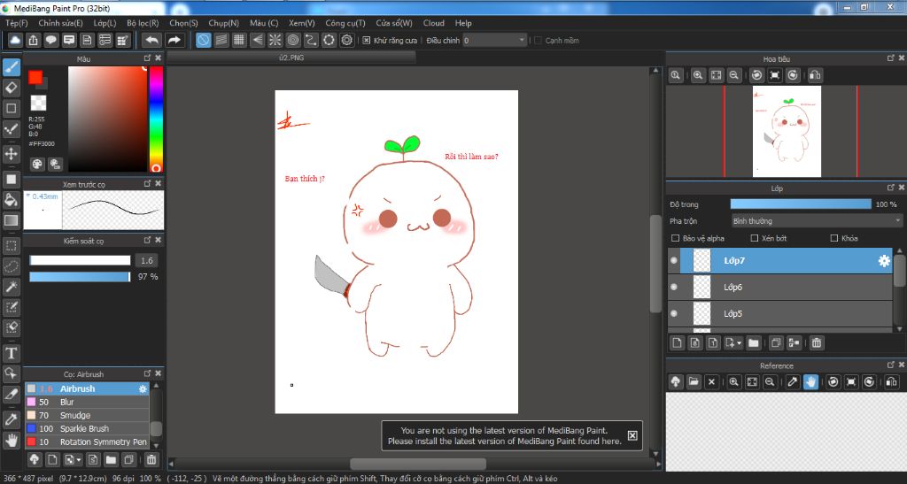Select the Bucket fill tool
Image resolution: width=907 pixels, height=484 pixels.
(x=11, y=200)
